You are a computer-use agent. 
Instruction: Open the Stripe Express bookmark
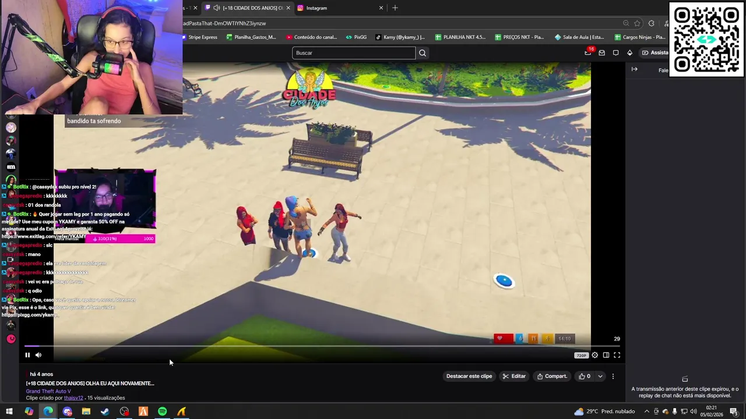pyautogui.click(x=199, y=37)
